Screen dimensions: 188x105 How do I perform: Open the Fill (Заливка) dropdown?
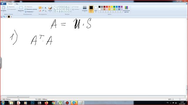point(76,9)
